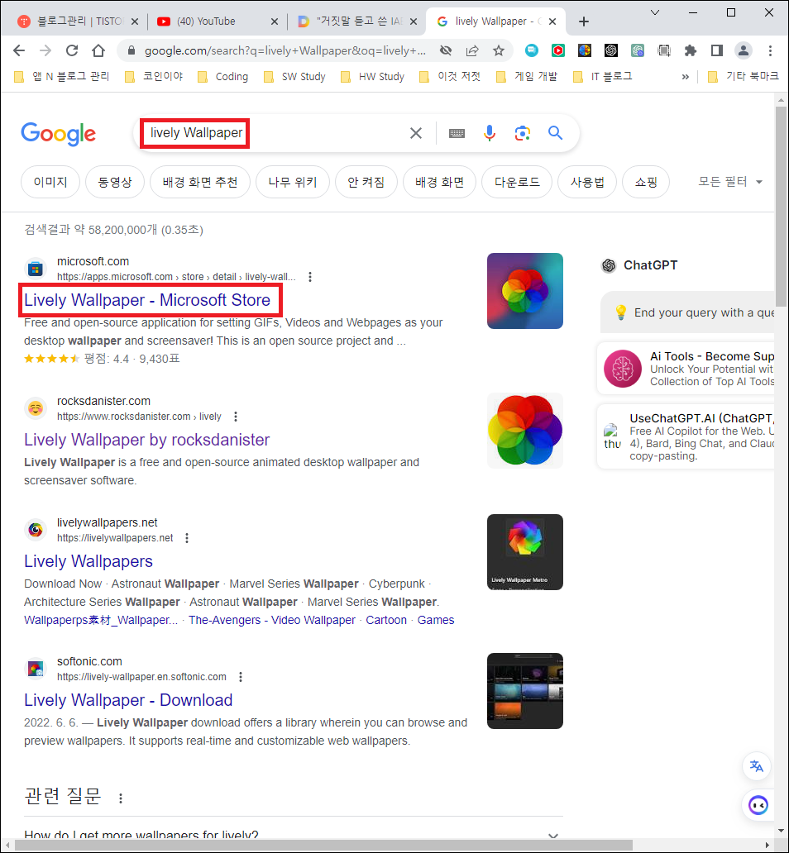Open the Cartoon sitelink
789x853 pixels.
pyautogui.click(x=386, y=620)
